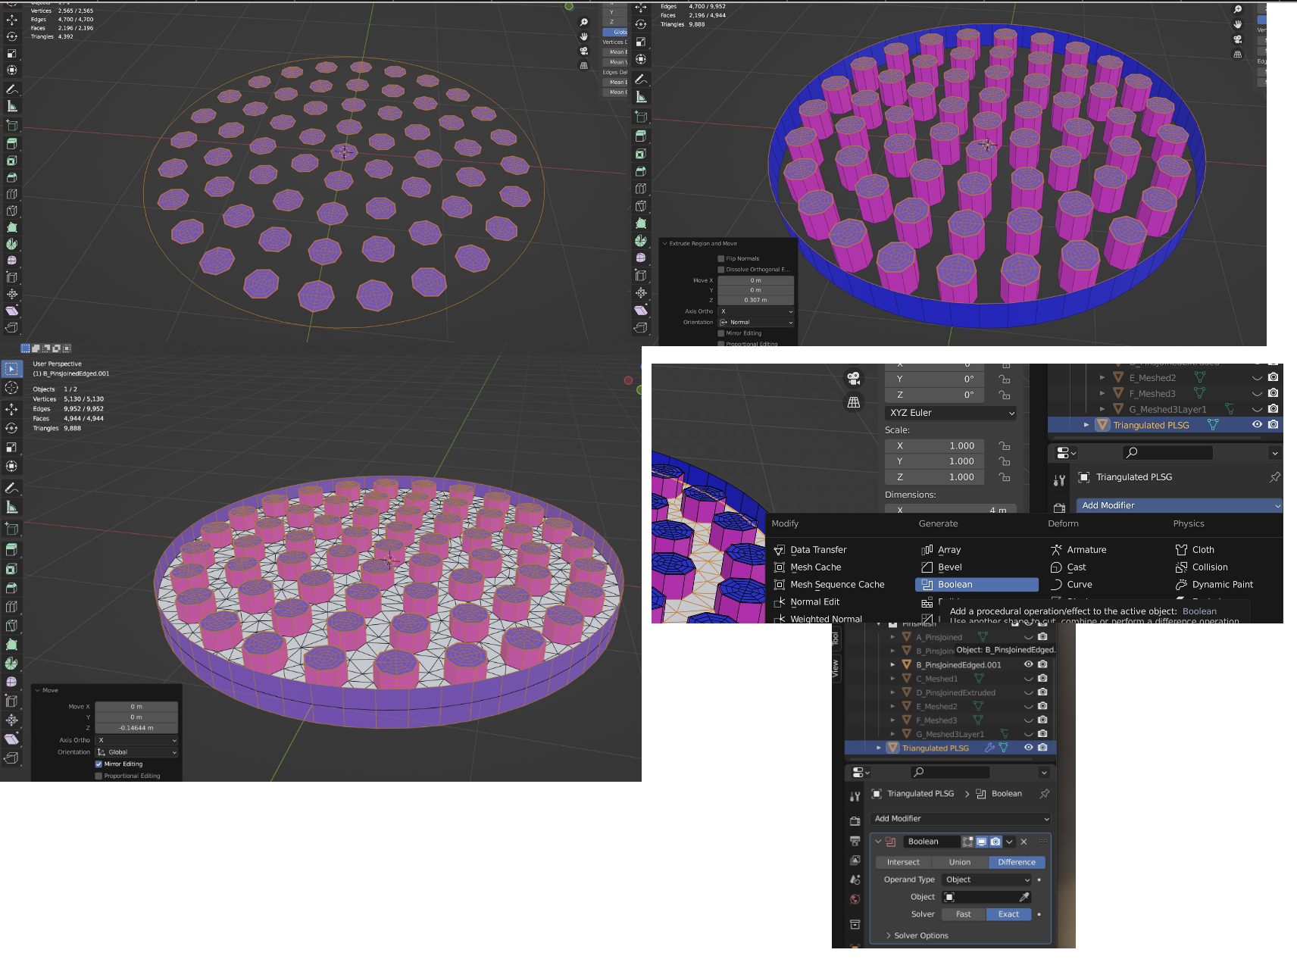Click the Exact solver button
Viewport: 1297px width, 959px height.
1008,914
